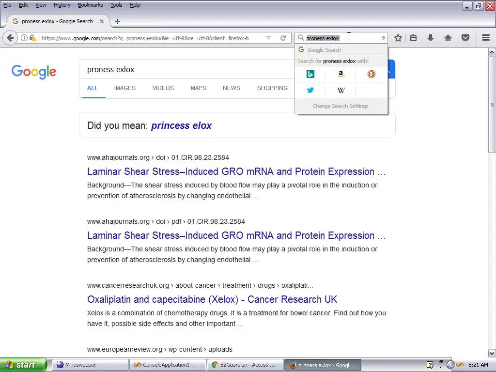
Task: Open address bar history dropdown arrow
Action: click(268, 38)
